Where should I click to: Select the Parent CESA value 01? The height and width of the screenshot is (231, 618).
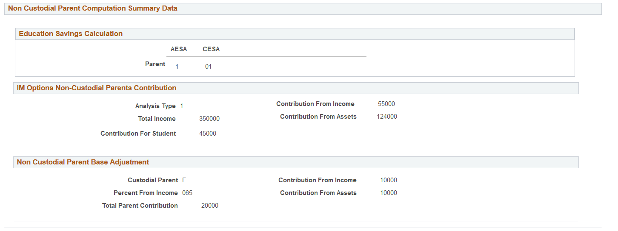pos(208,67)
